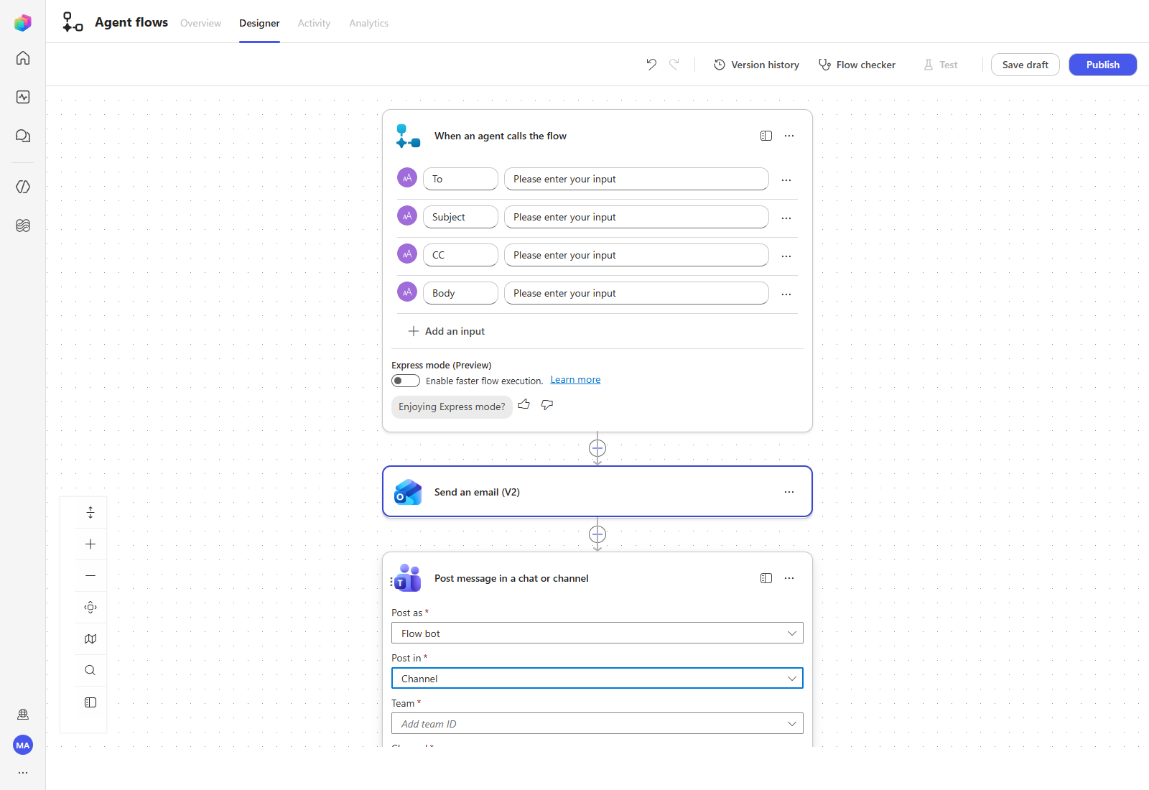Give thumbs up for Express mode
The image size is (1149, 790).
pyautogui.click(x=524, y=405)
